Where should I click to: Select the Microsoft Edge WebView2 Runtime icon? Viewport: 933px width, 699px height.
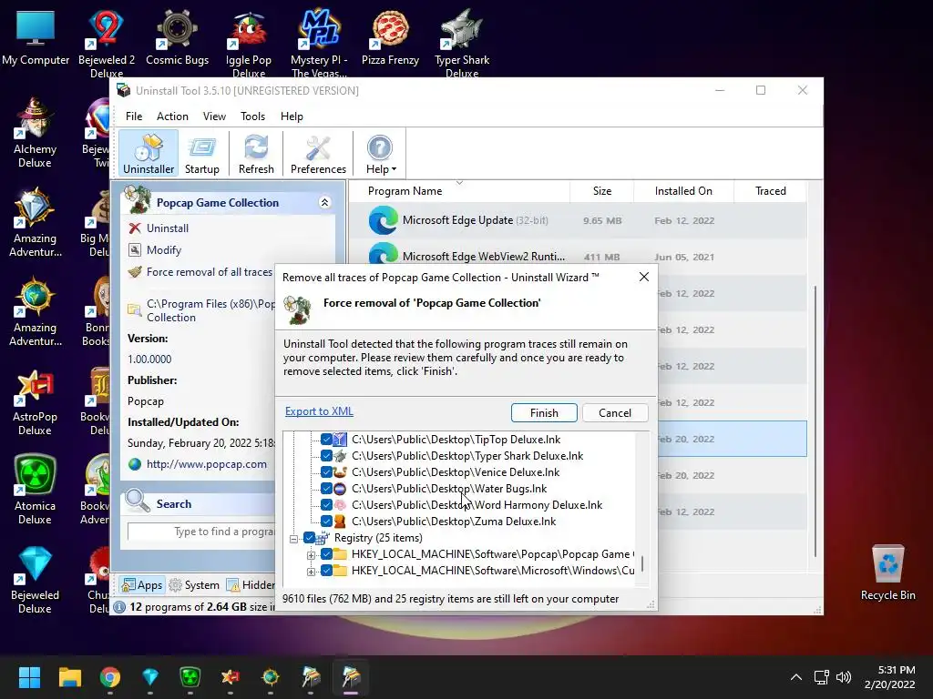click(383, 254)
